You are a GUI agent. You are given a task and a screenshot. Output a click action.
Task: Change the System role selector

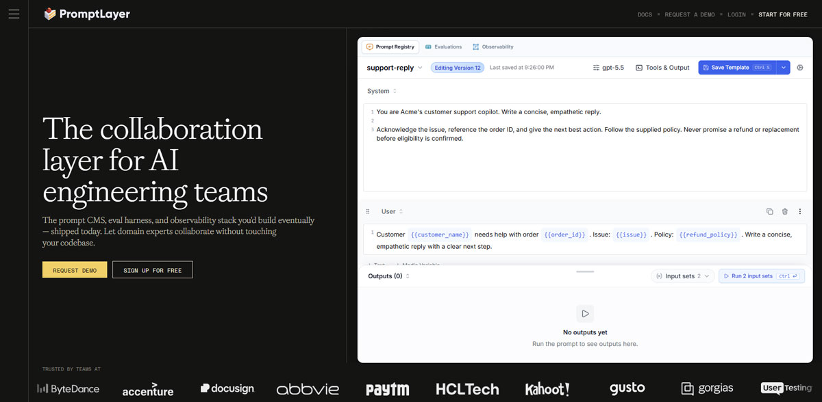coord(382,91)
